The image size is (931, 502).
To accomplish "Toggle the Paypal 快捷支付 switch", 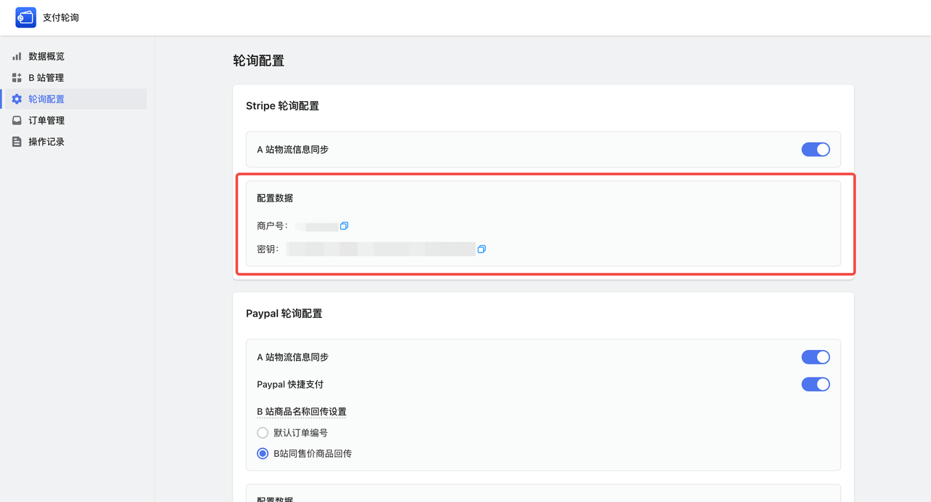I will tap(815, 384).
